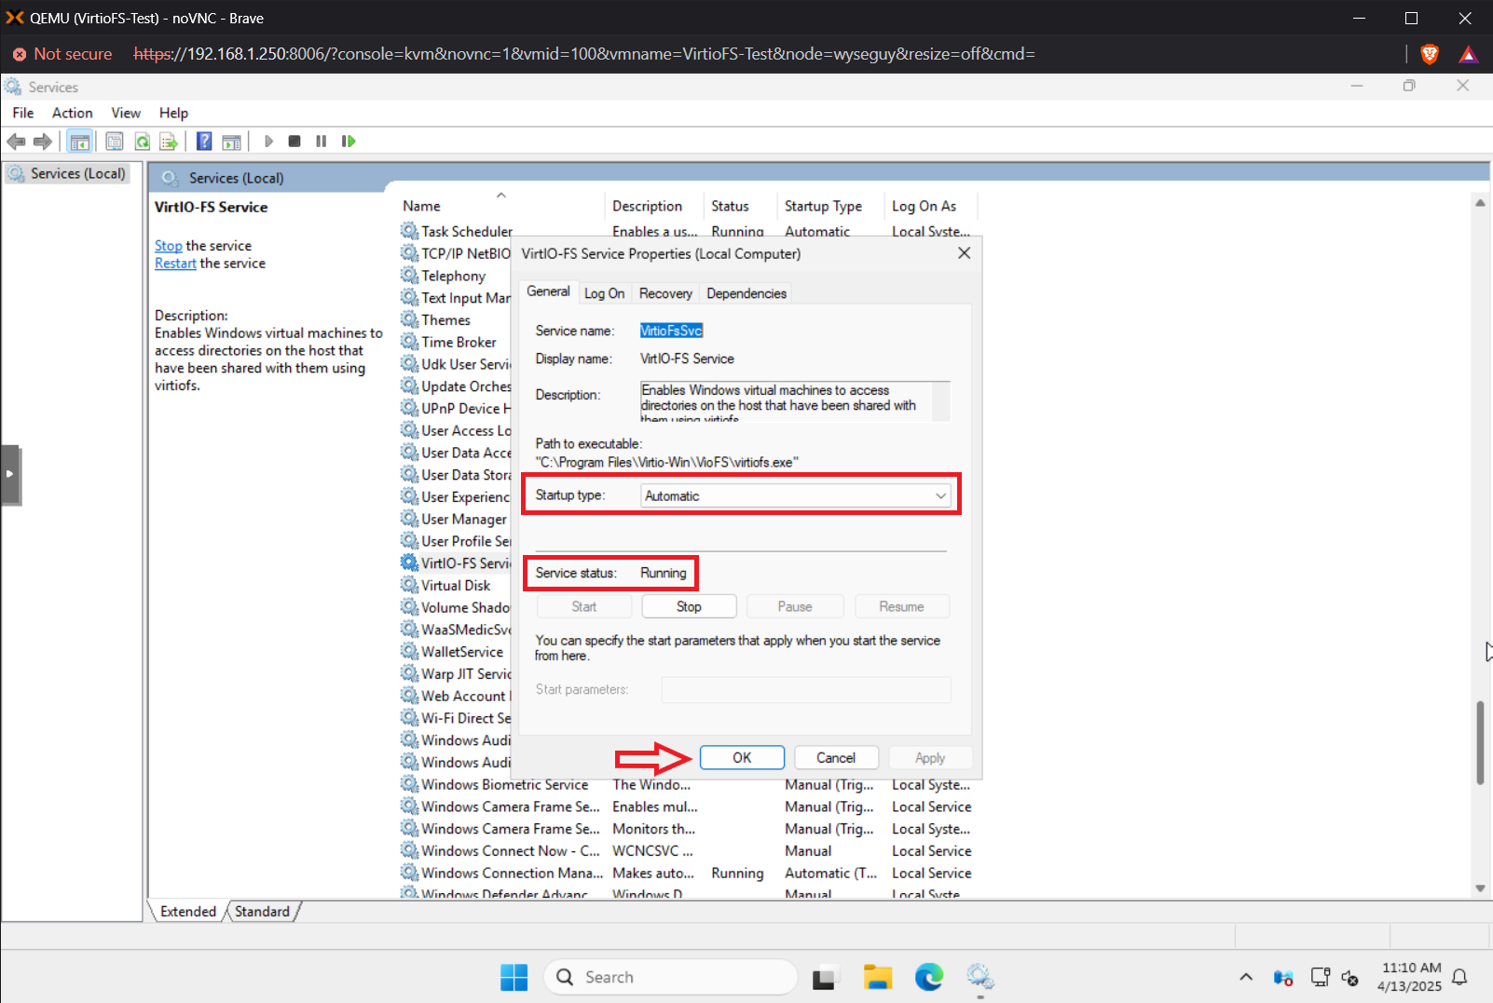This screenshot has height=1003, width=1493.
Task: Click the Refresh toolbar icon
Action: point(142,142)
